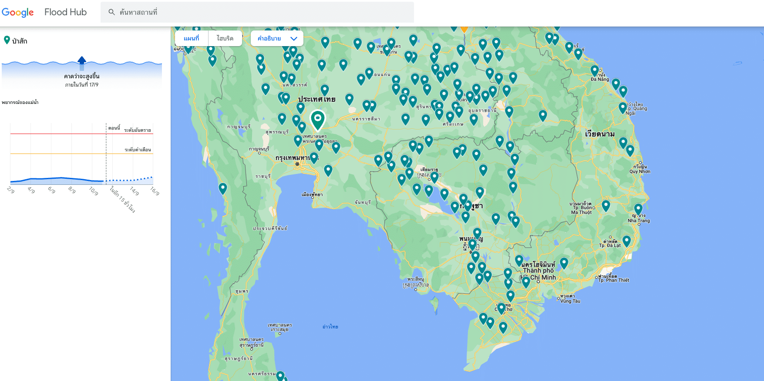Image resolution: width=764 pixels, height=381 pixels.
Task: Click the ชุมพร map label
Action: (242, 291)
